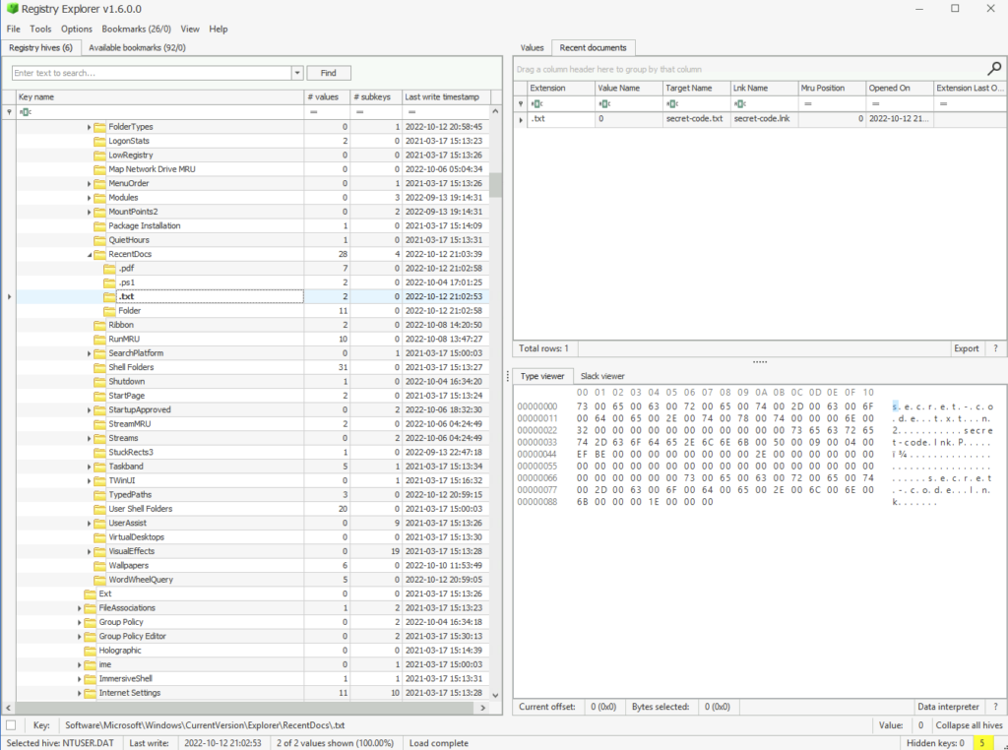Expand the .txt row in Recent documents grid
The width and height of the screenshot is (1008, 750).
521,119
